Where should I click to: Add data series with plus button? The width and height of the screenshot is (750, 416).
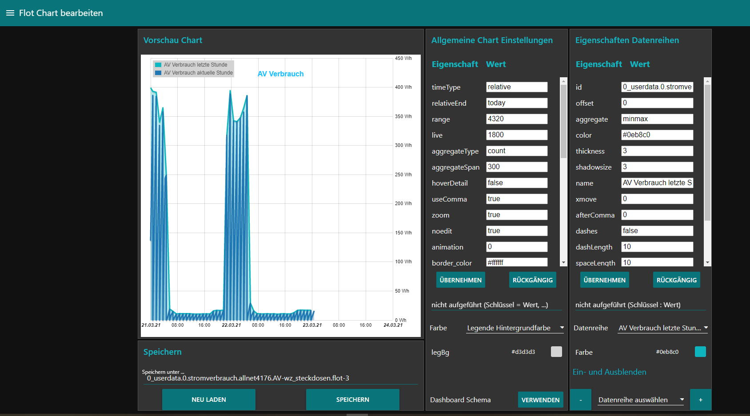tap(701, 400)
